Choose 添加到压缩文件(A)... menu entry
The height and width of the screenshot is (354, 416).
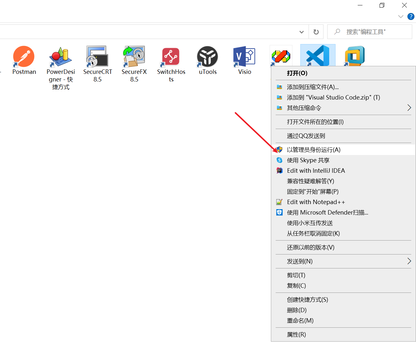point(343,87)
